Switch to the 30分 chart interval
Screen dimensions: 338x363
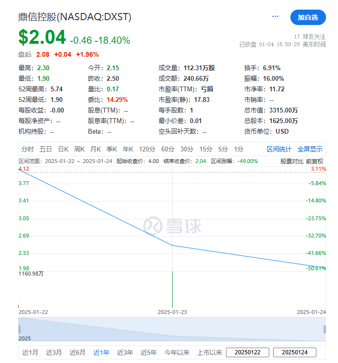click(187, 149)
